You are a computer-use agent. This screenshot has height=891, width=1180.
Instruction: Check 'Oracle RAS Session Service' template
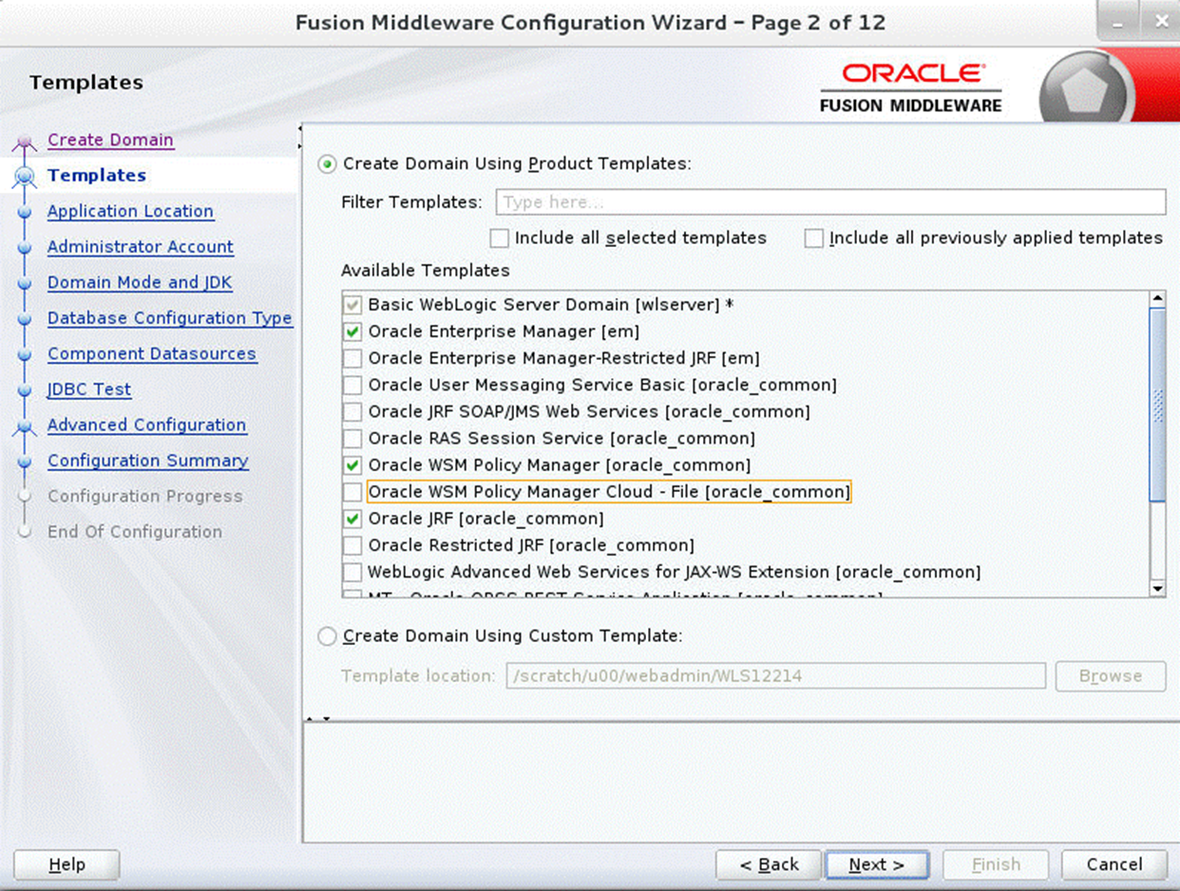[351, 438]
